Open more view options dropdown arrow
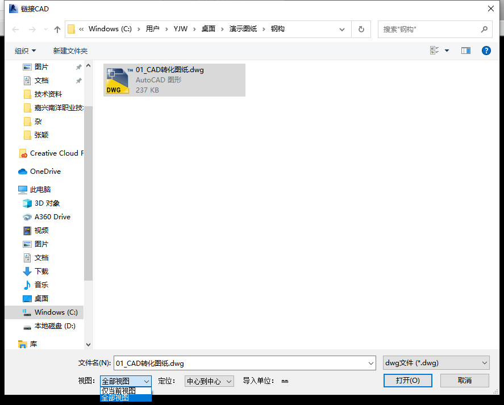 447,51
